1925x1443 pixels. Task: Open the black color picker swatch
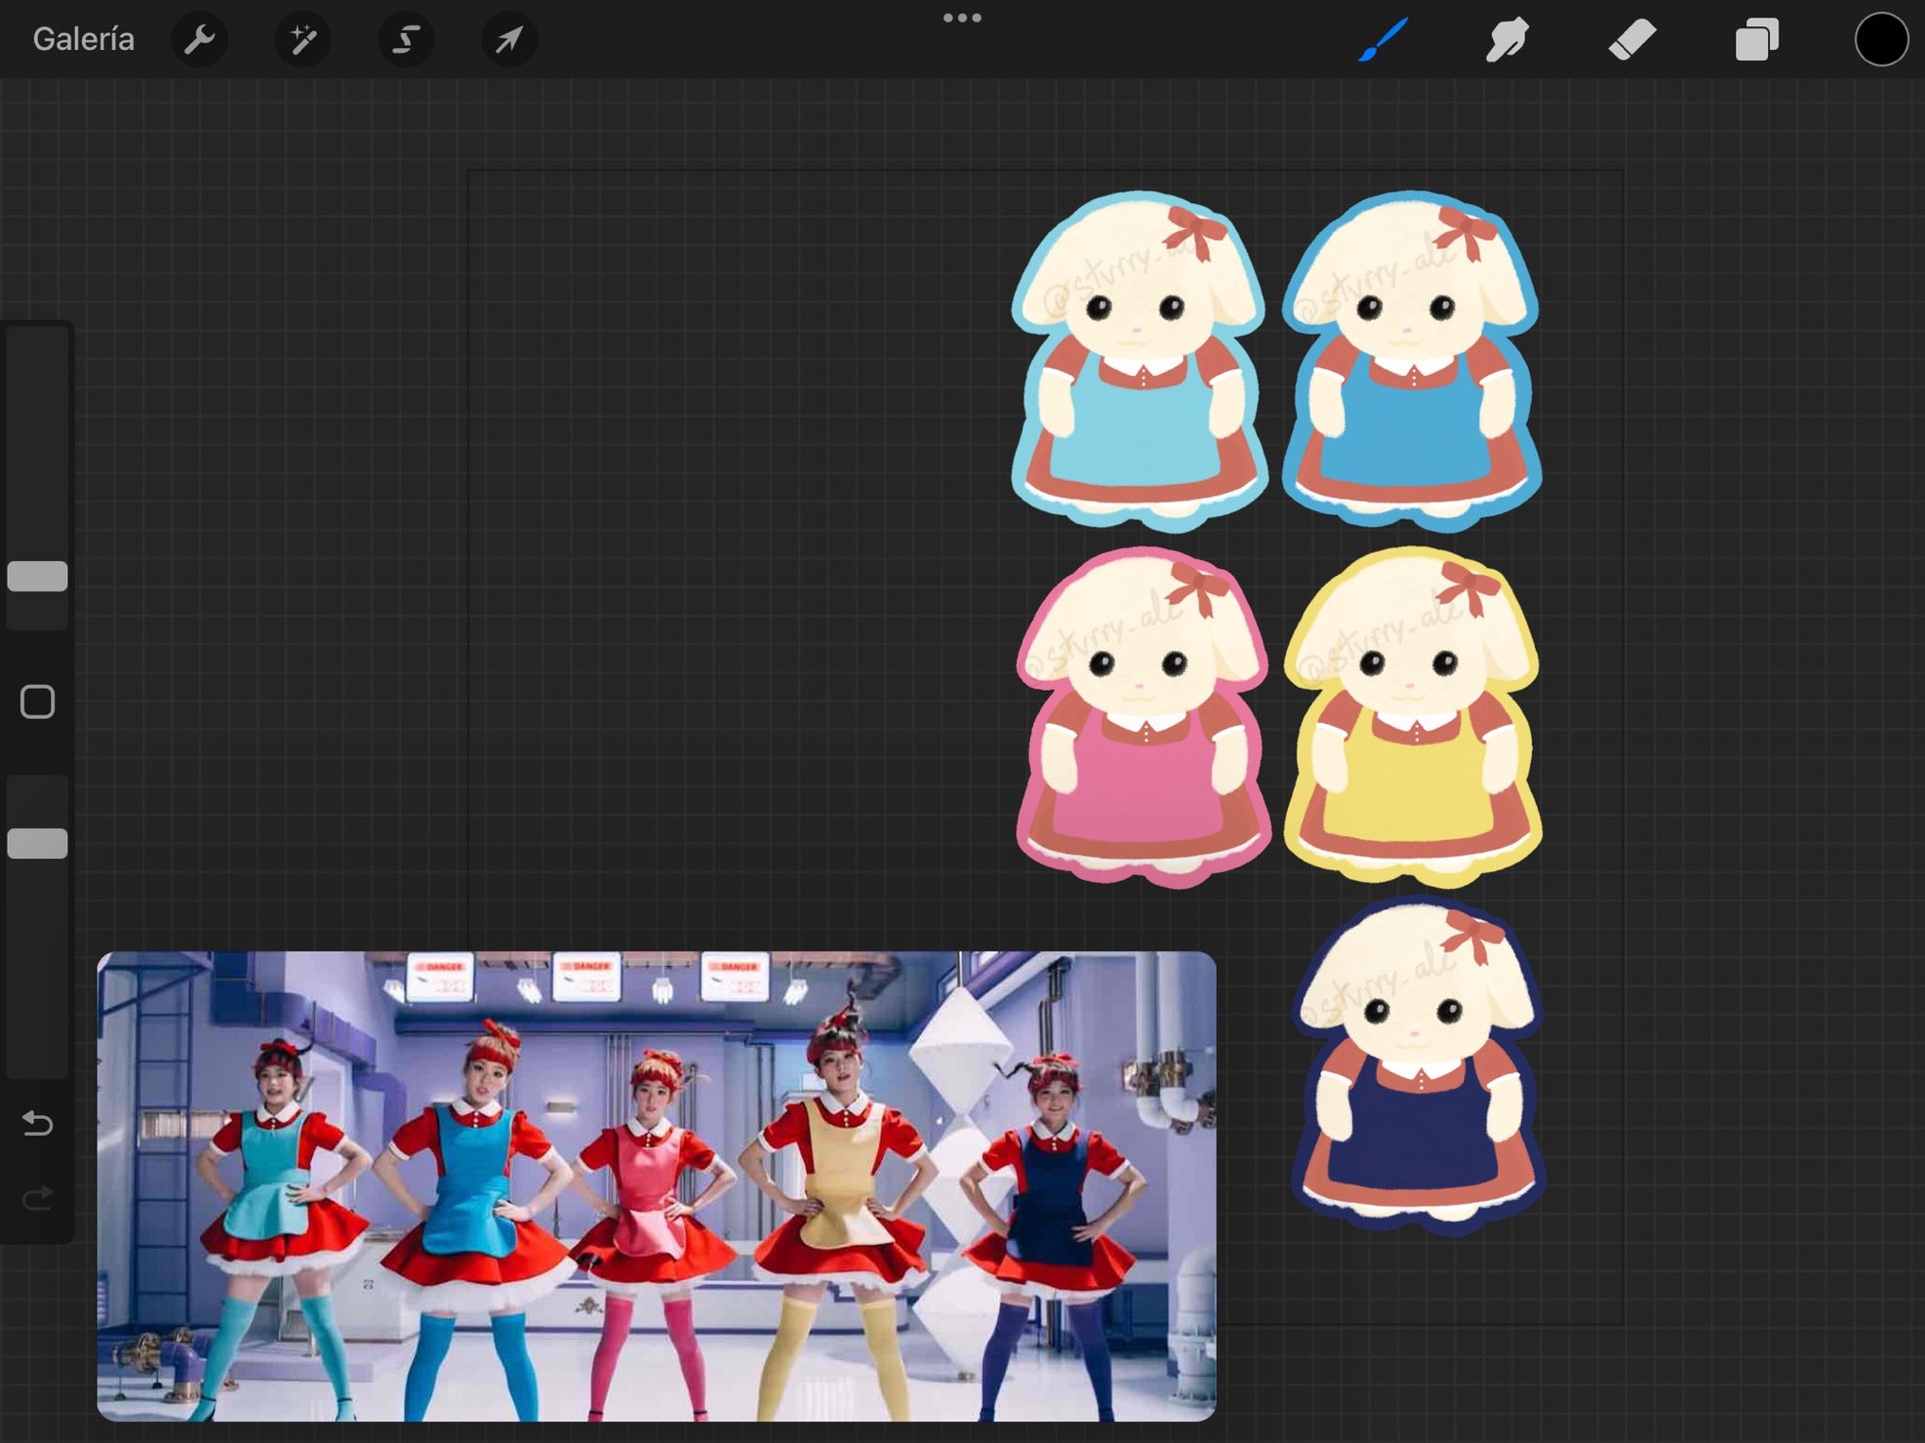[x=1882, y=39]
